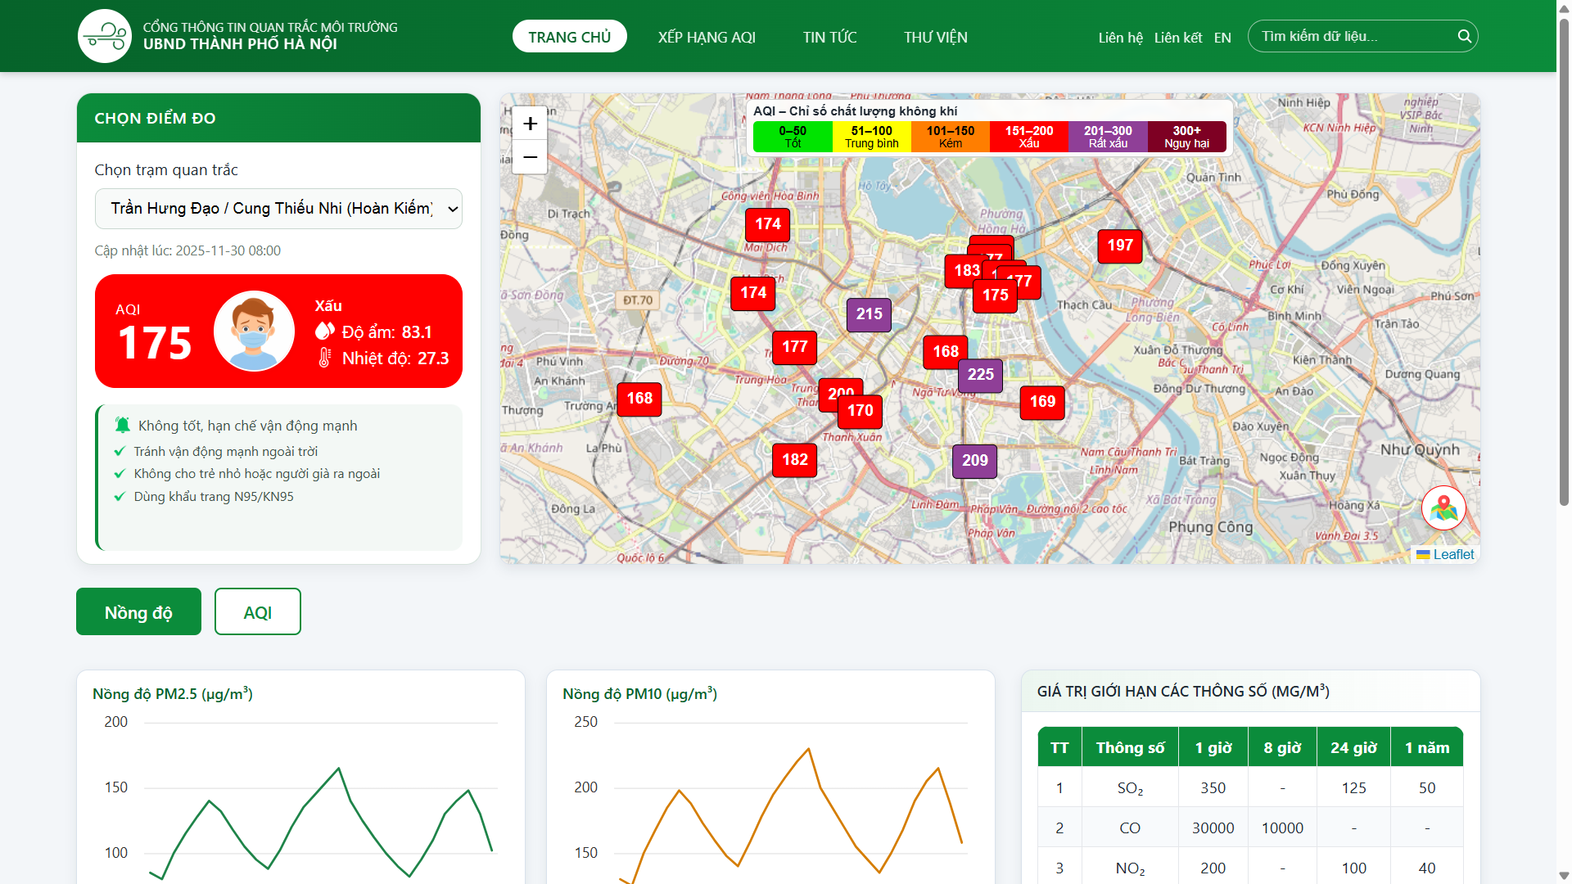Click the search magnifier icon
Viewport: 1572px width, 884px height.
tap(1465, 36)
